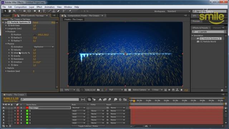Collapse the Producer group

coord(6,32)
